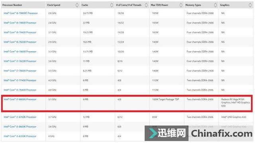Sort by # of Cores/# of Threads arrows
Image resolution: width=255 pixels, height=143 pixels.
pyautogui.click(x=146, y=5)
